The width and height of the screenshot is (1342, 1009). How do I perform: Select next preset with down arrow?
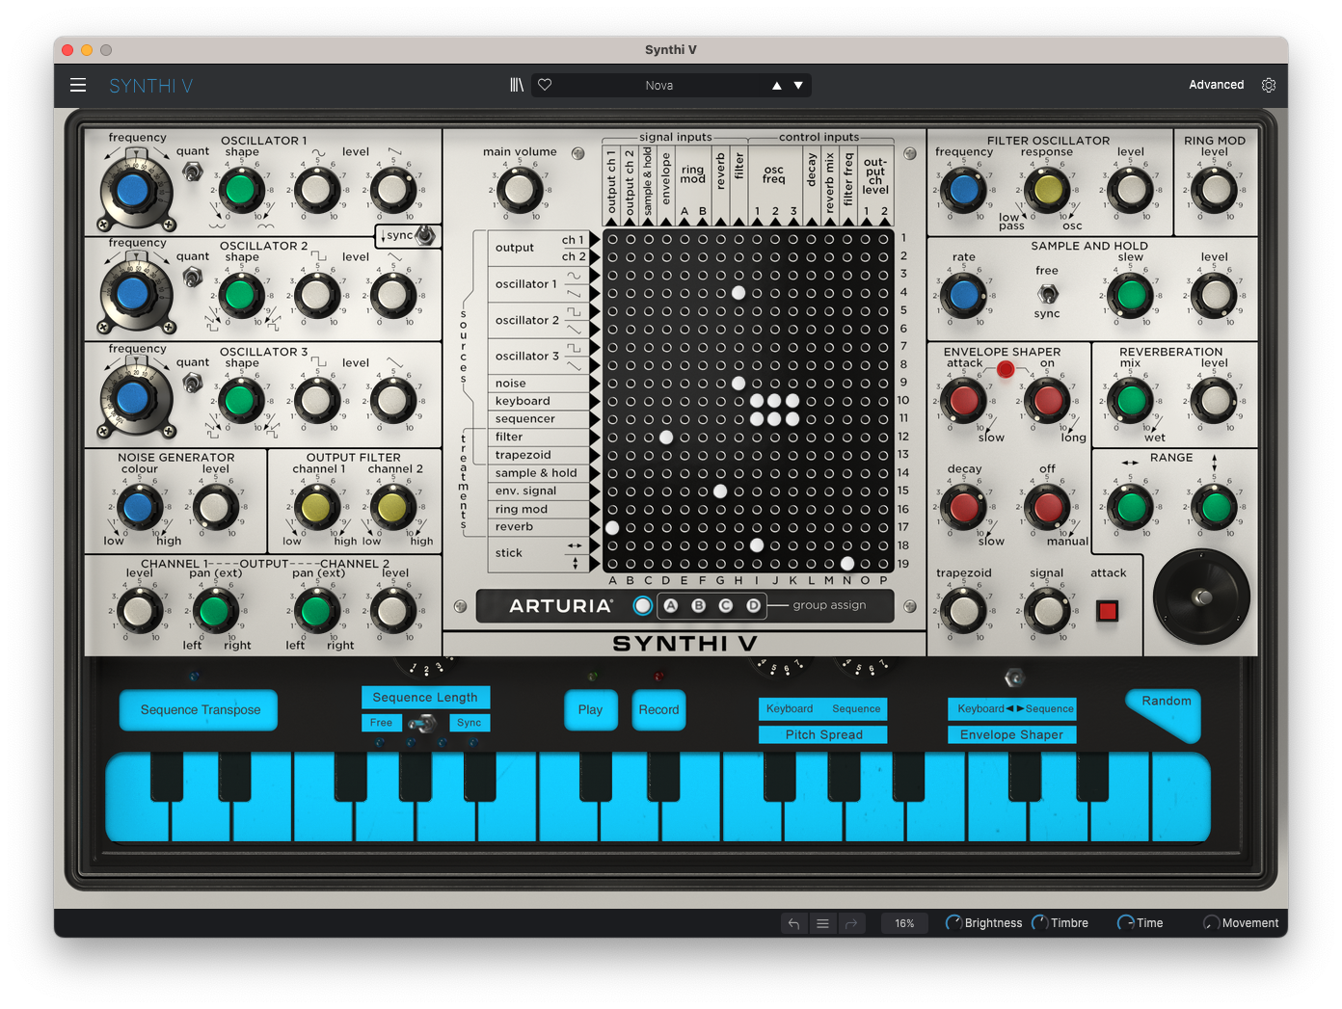point(798,86)
